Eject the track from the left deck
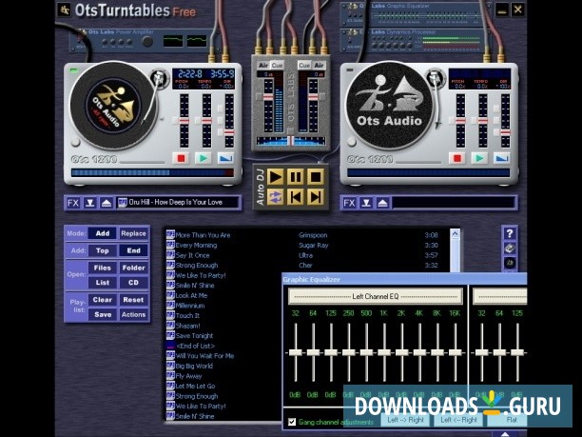The image size is (582, 437). point(107,203)
